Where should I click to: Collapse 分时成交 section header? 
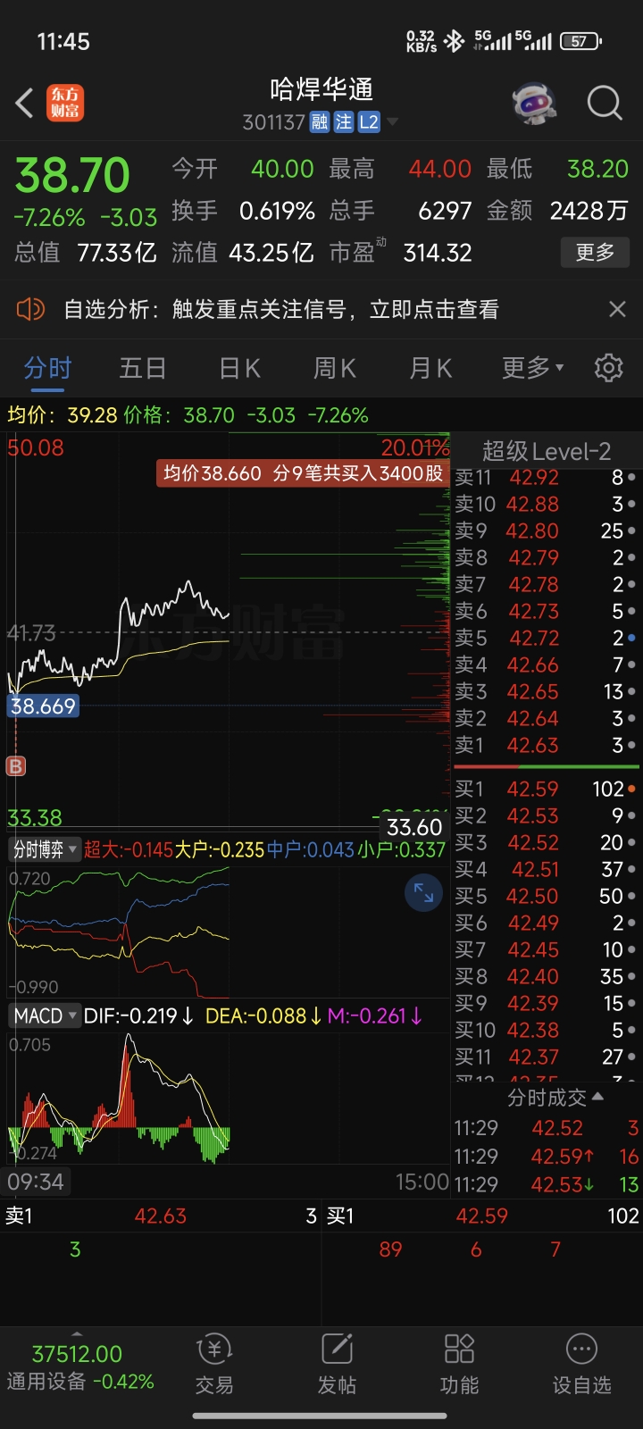coord(555,1098)
